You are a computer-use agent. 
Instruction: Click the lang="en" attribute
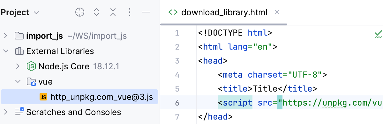(x=250, y=47)
